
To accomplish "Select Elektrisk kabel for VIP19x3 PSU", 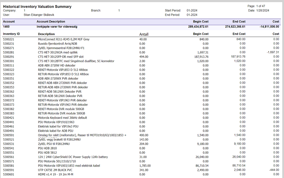I will pos(58,126).
